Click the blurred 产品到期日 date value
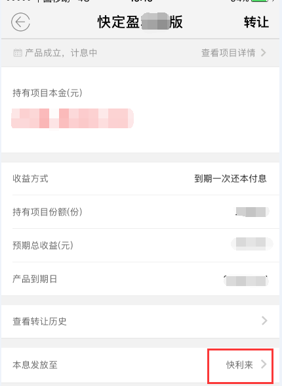282x386 pixels. coord(246,281)
